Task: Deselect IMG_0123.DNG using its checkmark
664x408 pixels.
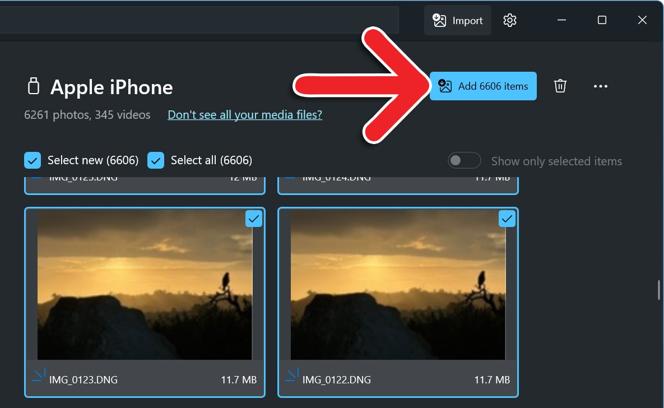Action: click(x=254, y=219)
